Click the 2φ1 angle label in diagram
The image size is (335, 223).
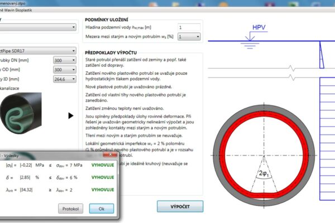click(264, 173)
